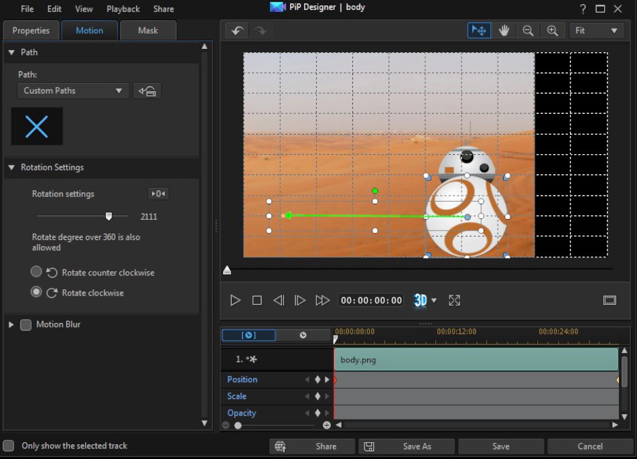
Task: Switch to the Motion tab
Action: coord(89,31)
